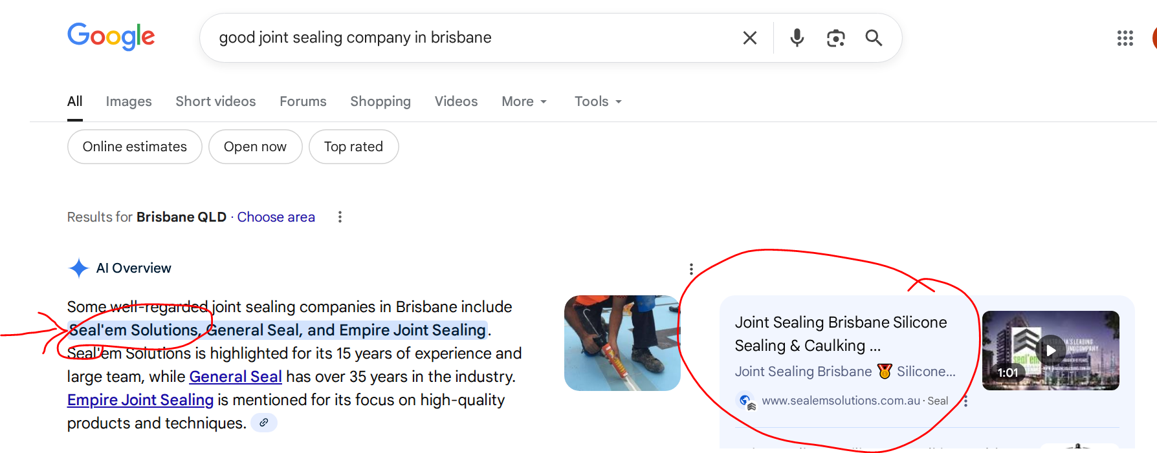1157x453 pixels.
Task: Click the sealemsolutions.com.au site favicon
Action: [x=745, y=401]
